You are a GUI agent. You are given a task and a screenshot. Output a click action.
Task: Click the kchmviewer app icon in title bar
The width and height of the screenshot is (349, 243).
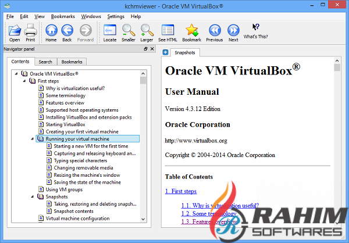pyautogui.click(x=7, y=6)
